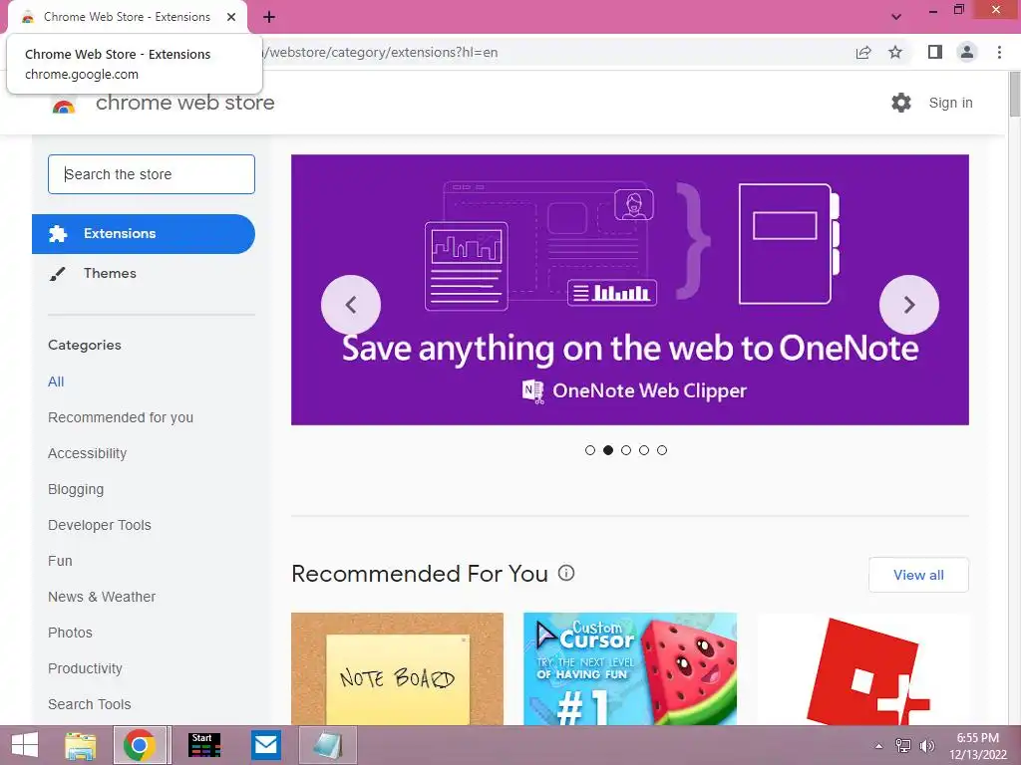Open the Mail app from the taskbar
The height and width of the screenshot is (765, 1021).
[266, 745]
